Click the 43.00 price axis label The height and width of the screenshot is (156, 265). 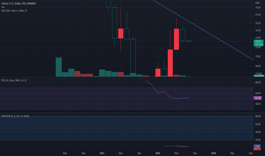tap(258, 38)
